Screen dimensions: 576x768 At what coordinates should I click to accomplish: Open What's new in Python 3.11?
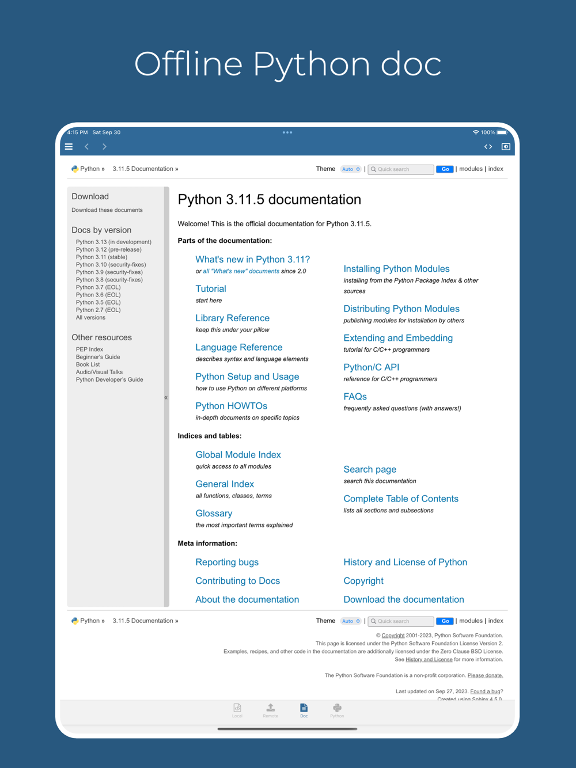(252, 259)
